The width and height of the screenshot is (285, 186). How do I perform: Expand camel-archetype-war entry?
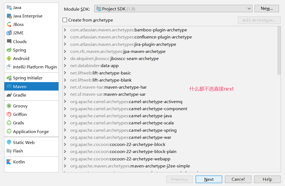click(x=65, y=137)
